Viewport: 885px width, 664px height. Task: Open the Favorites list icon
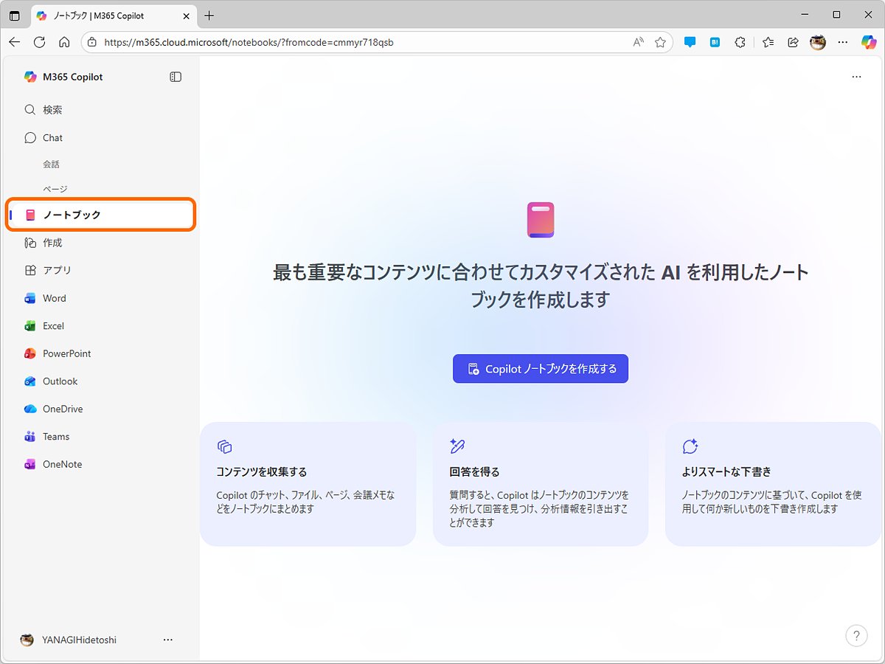(x=768, y=42)
